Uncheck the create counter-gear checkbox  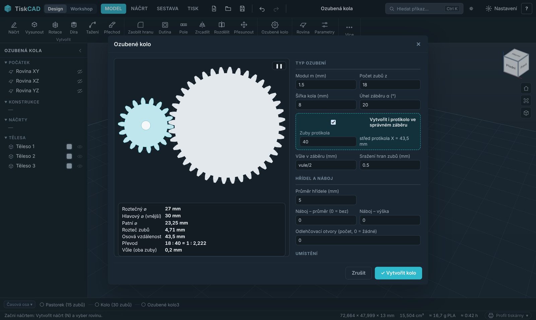333,122
